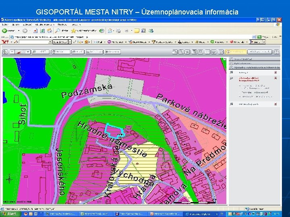The height and width of the screenshot is (217, 290).
Task: Open the Favorites star button
Action: pyautogui.click(x=74, y=31)
